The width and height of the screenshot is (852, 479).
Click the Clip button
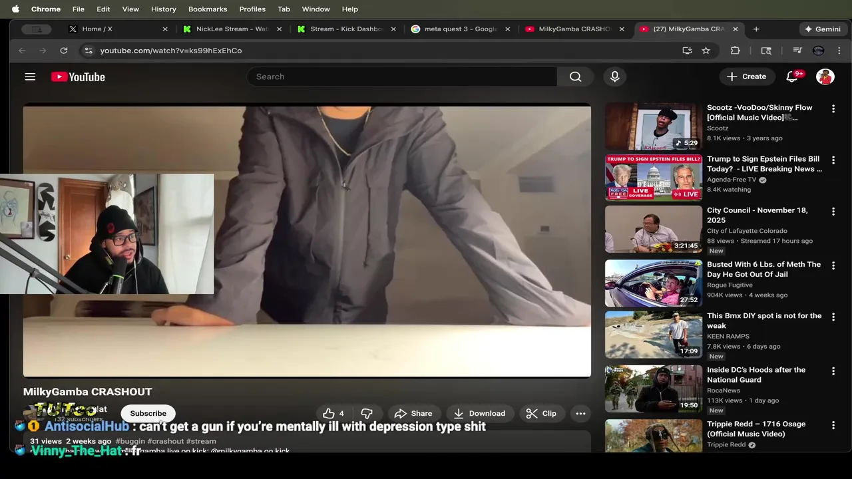(x=541, y=413)
